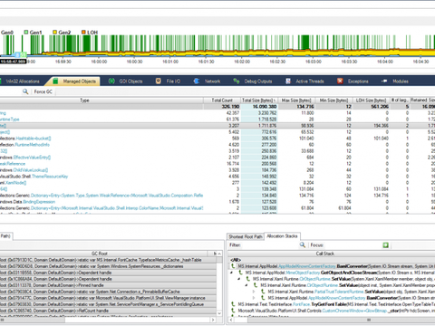This screenshot has height=326, width=435.
Task: Toggle the LOH legend orange checkbox
Action: point(83,32)
